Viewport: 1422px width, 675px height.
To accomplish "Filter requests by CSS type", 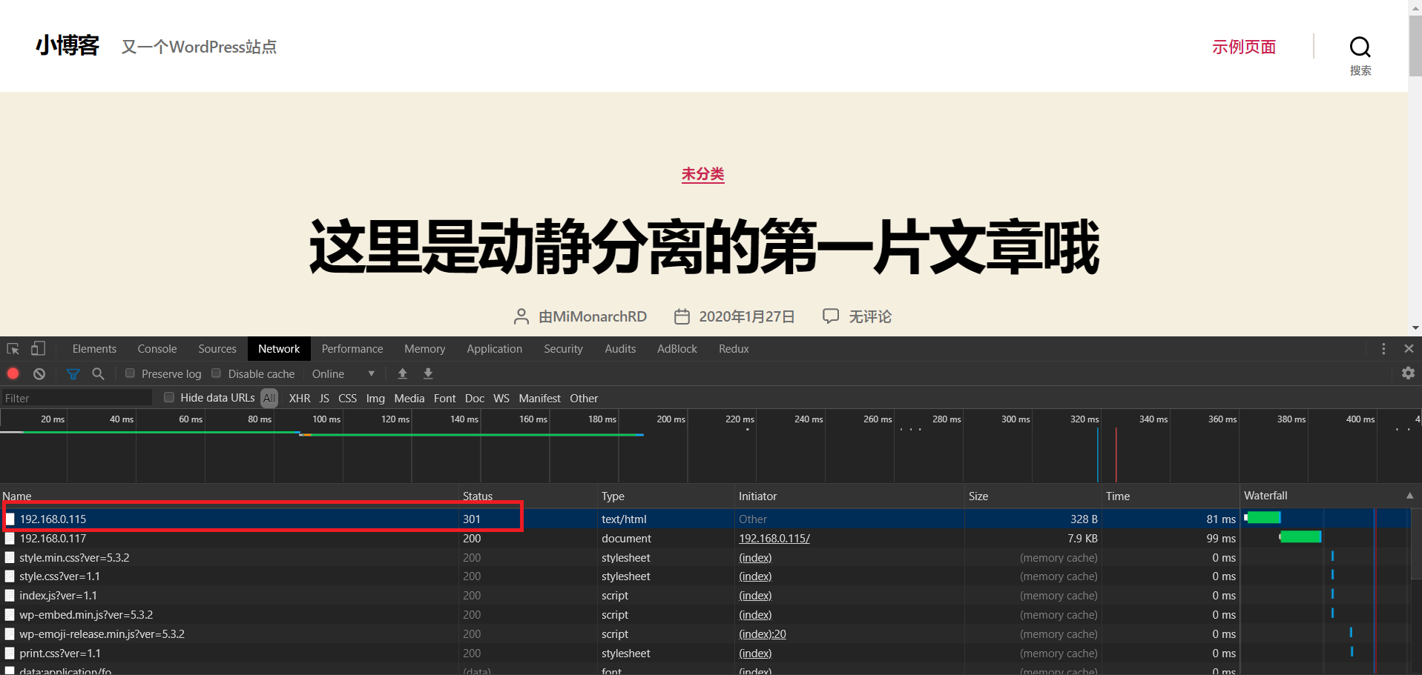I will [x=347, y=398].
